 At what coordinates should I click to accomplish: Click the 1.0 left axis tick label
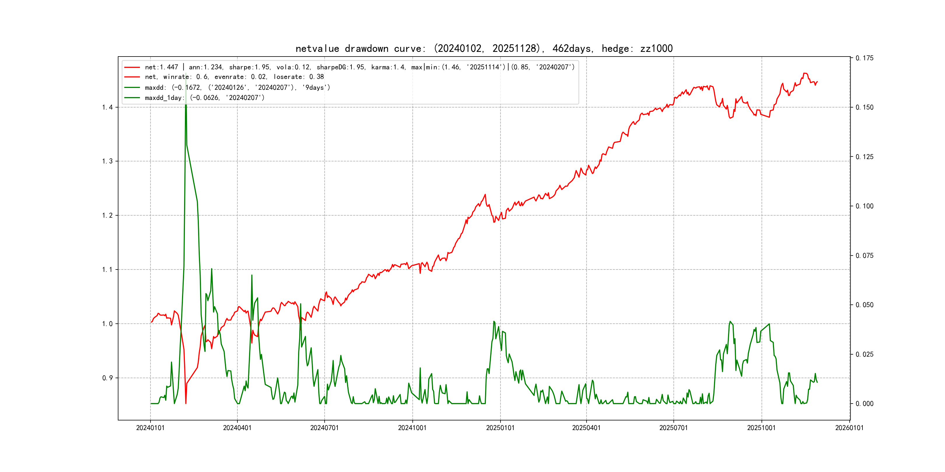(x=108, y=324)
